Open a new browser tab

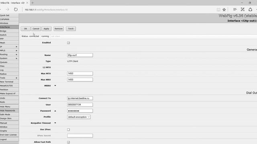click(x=33, y=3)
